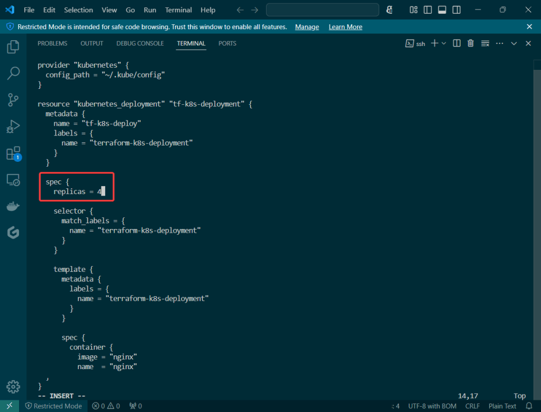
Task: Click the command center search box
Action: [x=323, y=10]
